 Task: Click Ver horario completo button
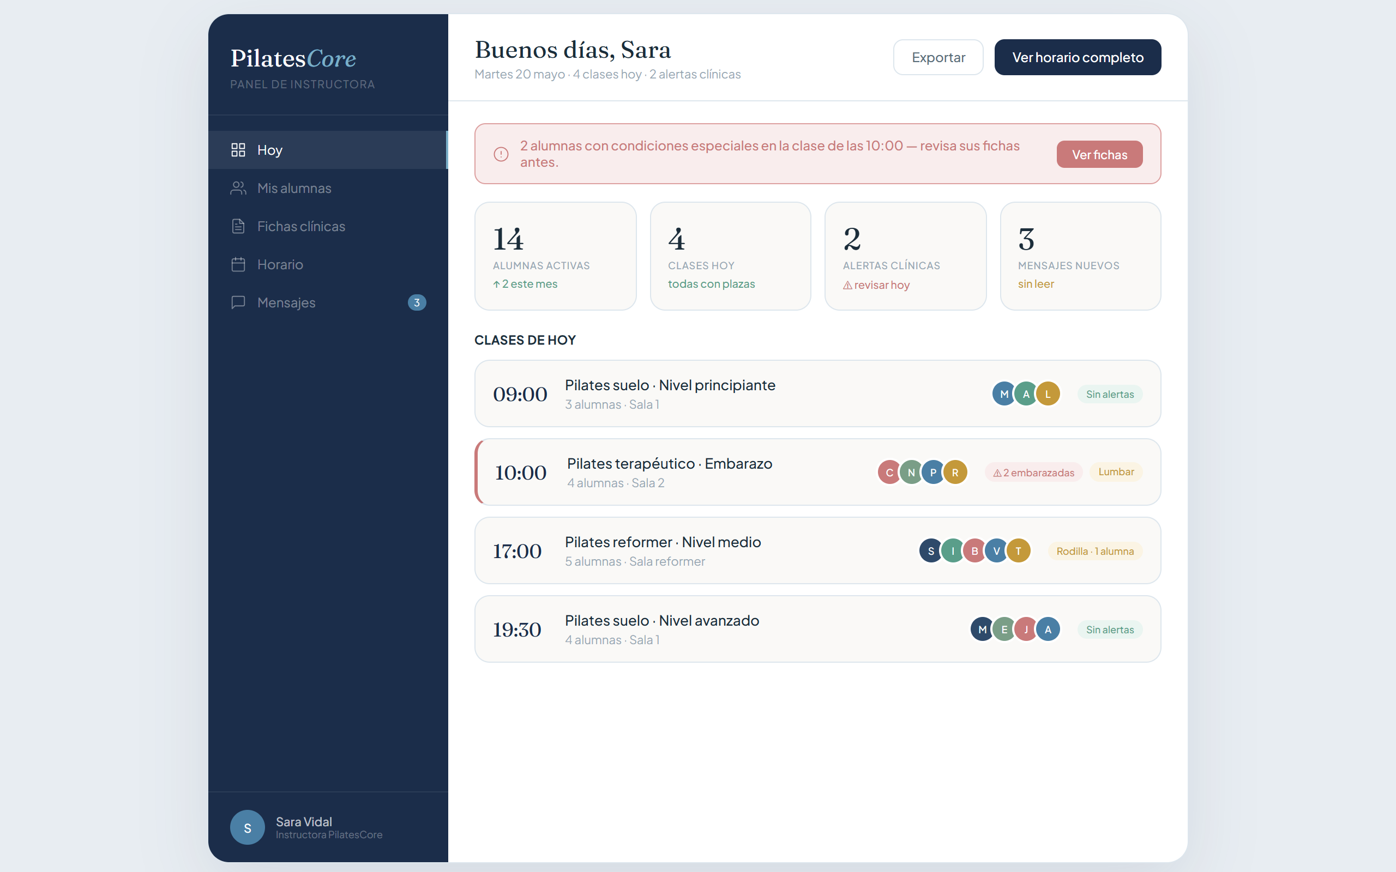1078,57
